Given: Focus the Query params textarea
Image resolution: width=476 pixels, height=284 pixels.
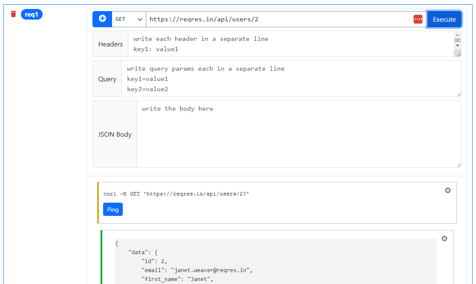Looking at the screenshot, I should (291, 79).
